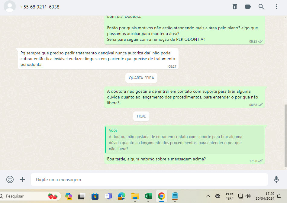Open Microsoft Edge from taskbar
Viewport: 287px width, 203px height.
pyautogui.click(x=121, y=196)
